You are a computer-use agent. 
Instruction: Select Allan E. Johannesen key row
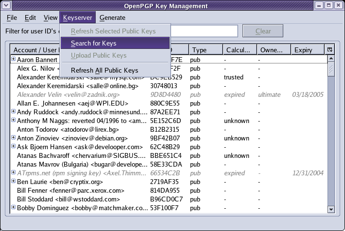click(x=169, y=103)
